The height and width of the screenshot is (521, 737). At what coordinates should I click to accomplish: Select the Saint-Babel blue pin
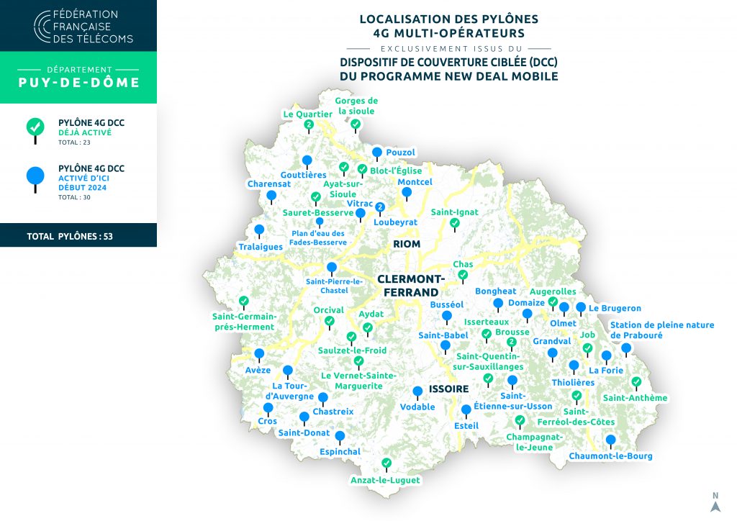tap(445, 348)
